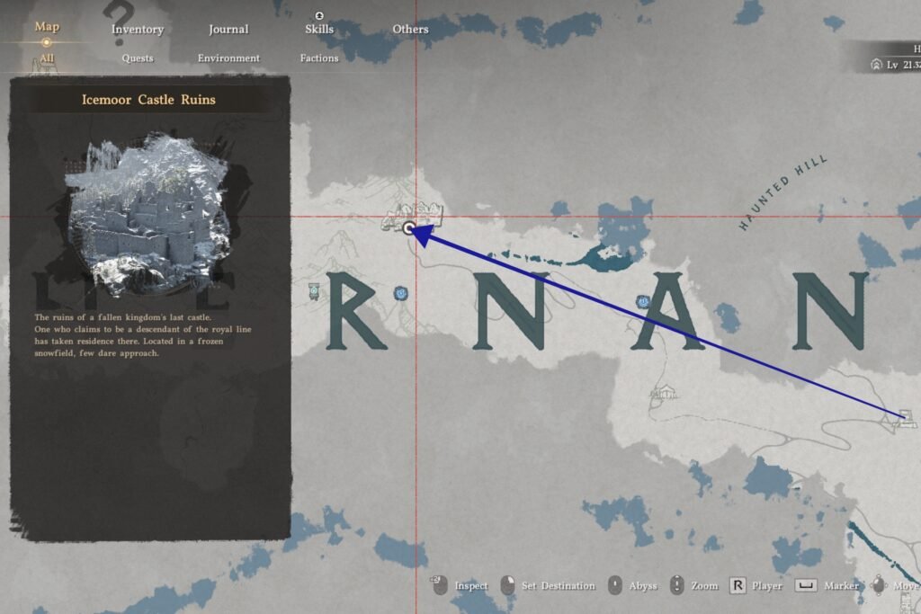Expand the Others menu
The image size is (921, 614).
tap(410, 29)
